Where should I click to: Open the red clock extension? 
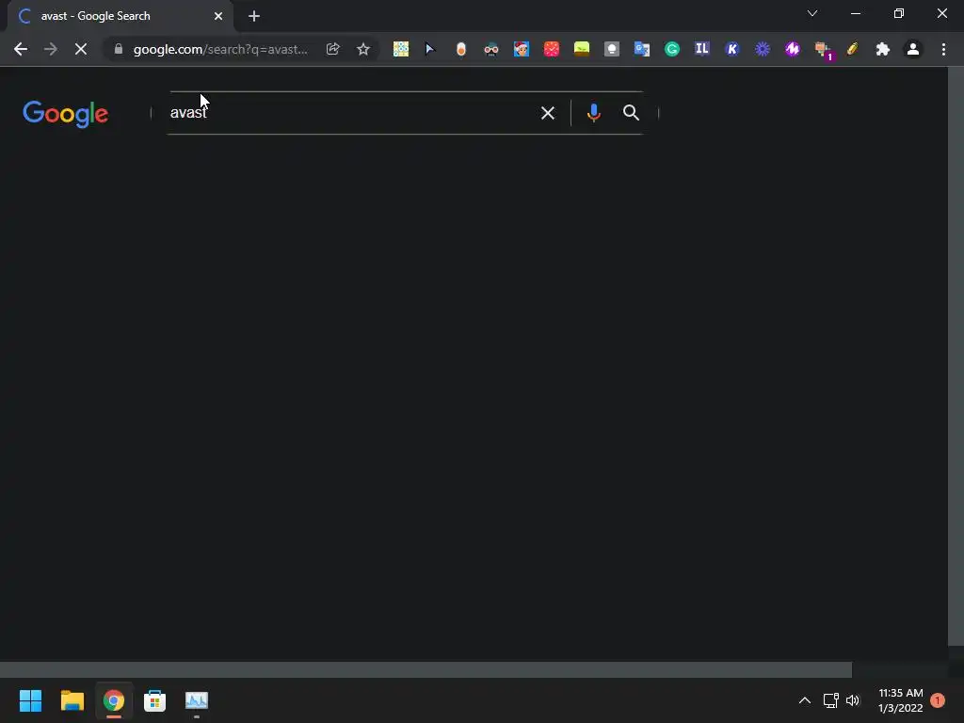click(x=552, y=49)
